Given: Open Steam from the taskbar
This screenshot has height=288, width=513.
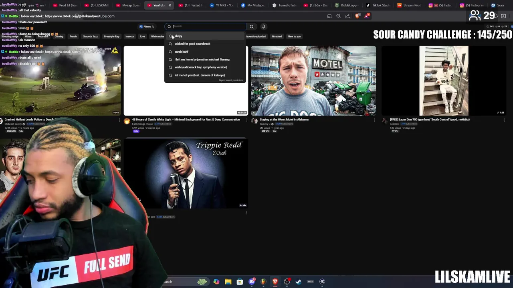Looking at the screenshot, I should tap(299, 282).
